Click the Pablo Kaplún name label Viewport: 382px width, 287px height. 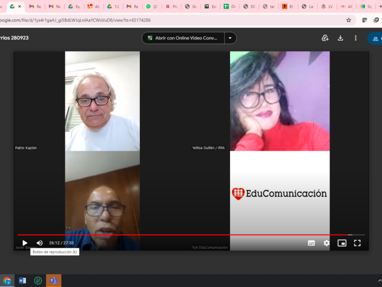coord(26,148)
